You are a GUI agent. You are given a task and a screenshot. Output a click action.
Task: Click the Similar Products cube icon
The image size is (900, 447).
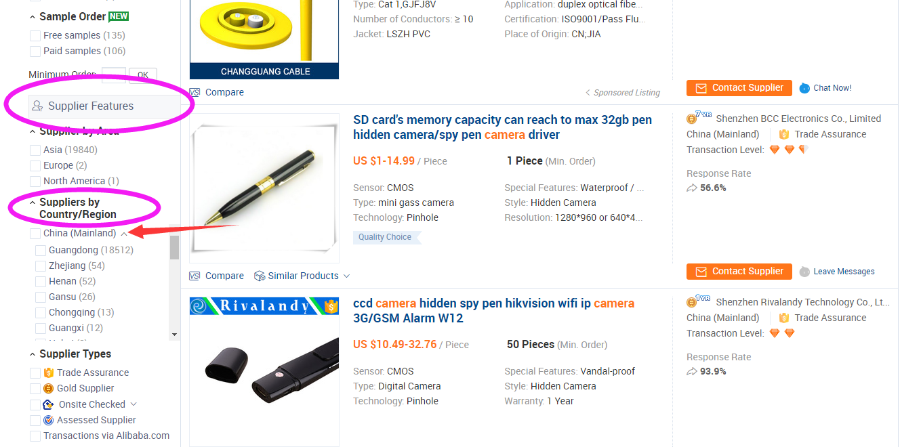coord(260,276)
